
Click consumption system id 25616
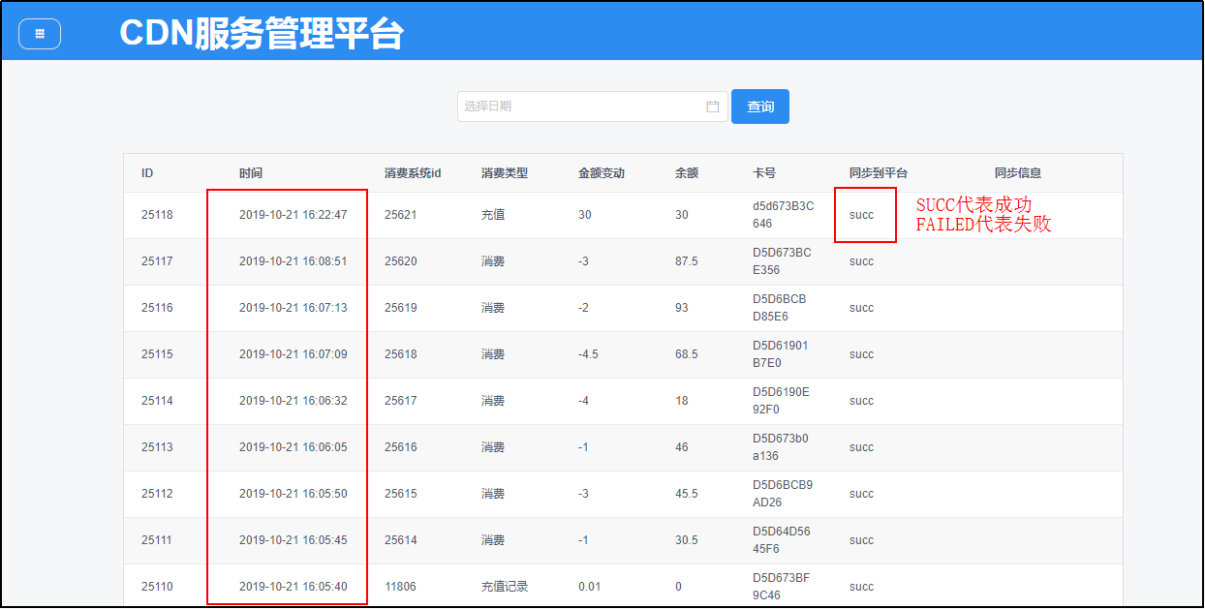[400, 447]
